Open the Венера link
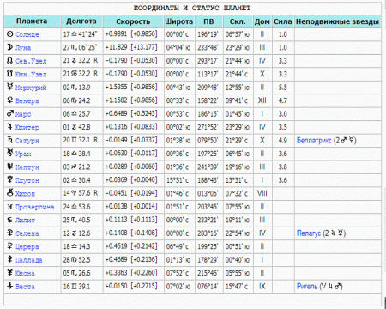The image size is (386, 309). 27,100
